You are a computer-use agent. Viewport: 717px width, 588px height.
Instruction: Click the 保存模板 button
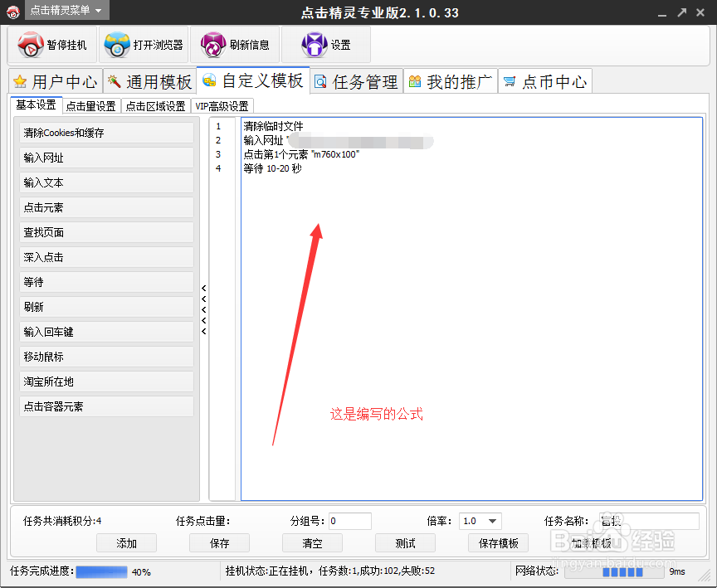[x=499, y=543]
